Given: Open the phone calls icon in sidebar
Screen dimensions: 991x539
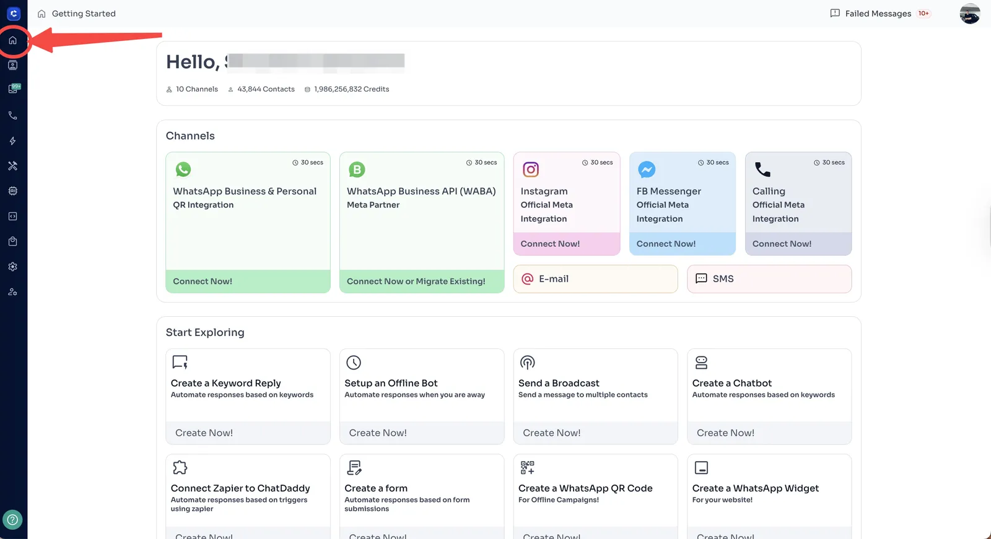Looking at the screenshot, I should pyautogui.click(x=12, y=116).
